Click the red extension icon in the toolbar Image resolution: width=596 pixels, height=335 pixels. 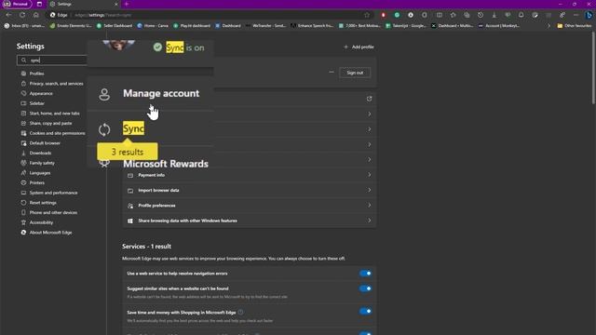pyautogui.click(x=383, y=15)
